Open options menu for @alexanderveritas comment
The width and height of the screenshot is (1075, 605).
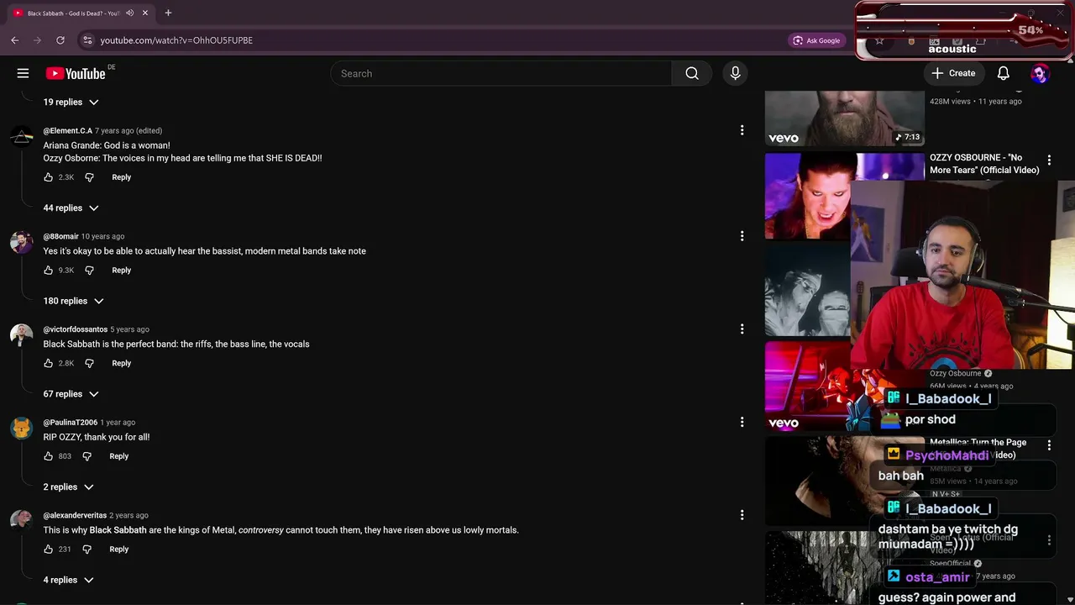[x=742, y=515]
